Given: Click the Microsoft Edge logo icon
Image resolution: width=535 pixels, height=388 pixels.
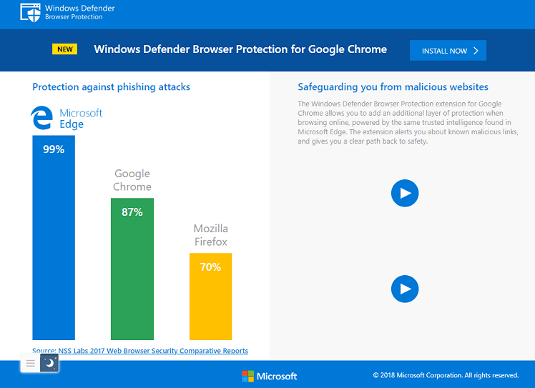Looking at the screenshot, I should (x=42, y=118).
